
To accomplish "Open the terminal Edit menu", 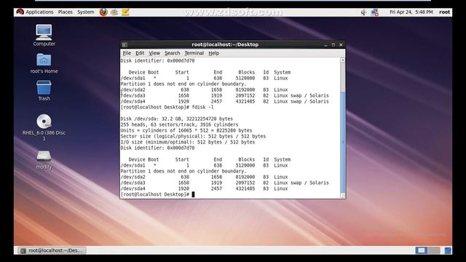I will pyautogui.click(x=140, y=53).
